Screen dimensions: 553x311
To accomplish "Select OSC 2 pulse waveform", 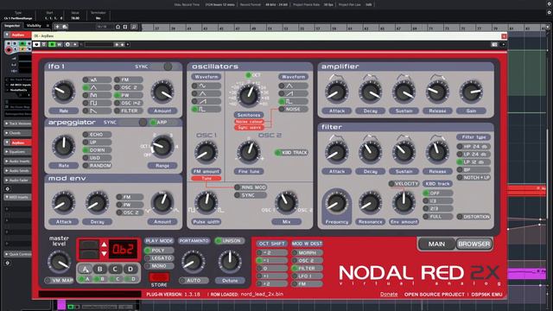I will 293,101.
